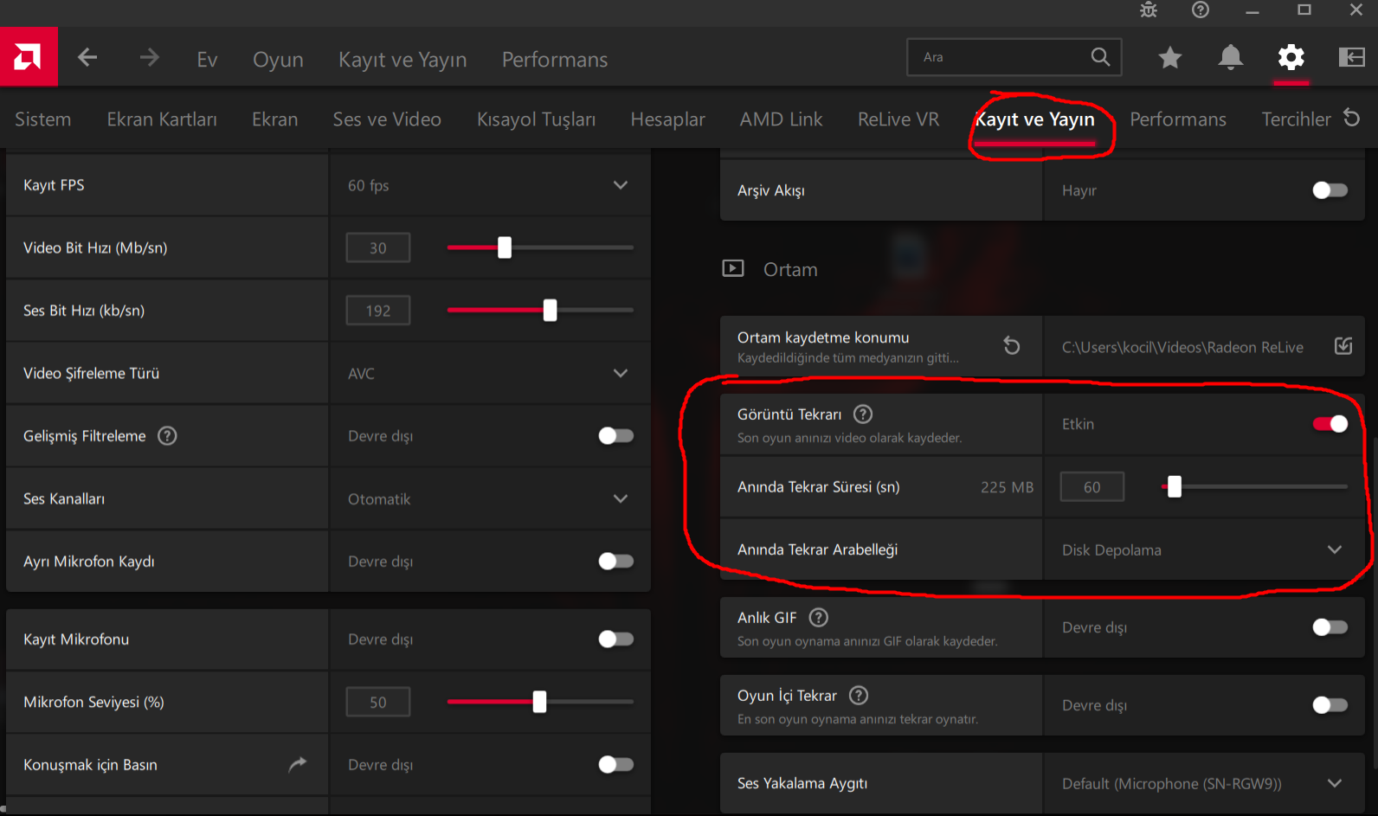This screenshot has height=816, width=1378.
Task: Click the 225 MB size text
Action: tap(1007, 487)
